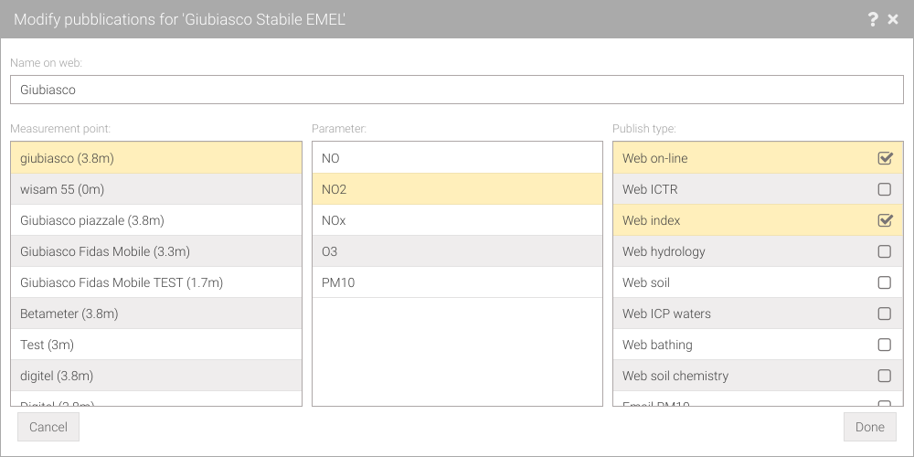Select the digitel (3.8m) row
This screenshot has height=457, width=914.
[x=156, y=376]
